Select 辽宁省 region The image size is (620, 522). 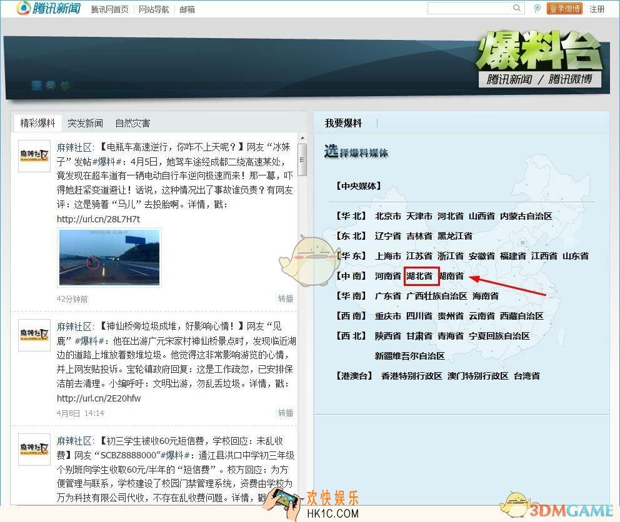tap(388, 236)
